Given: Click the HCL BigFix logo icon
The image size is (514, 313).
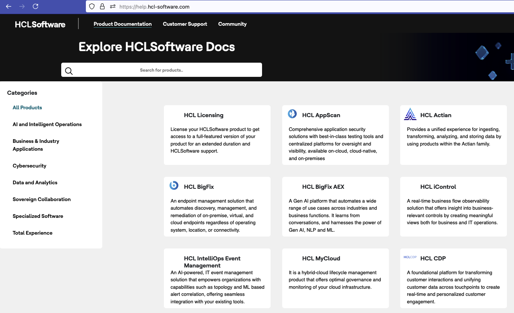Looking at the screenshot, I should [x=174, y=185].
